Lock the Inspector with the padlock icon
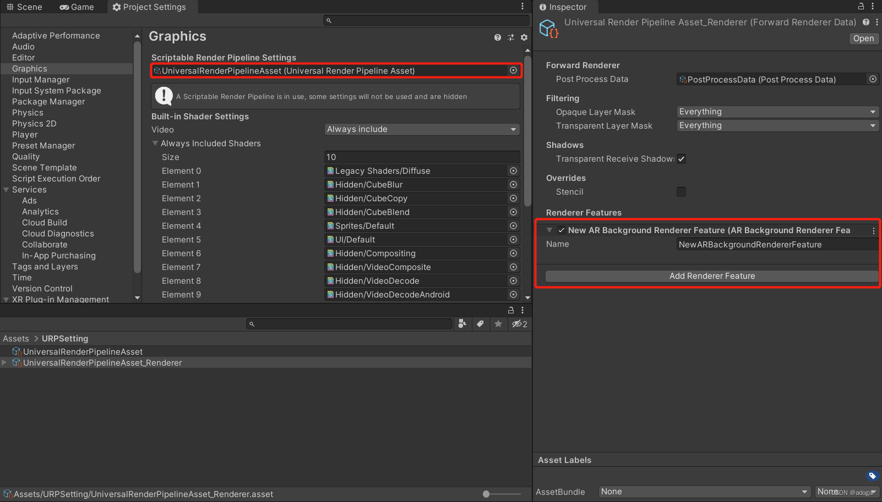This screenshot has height=502, width=882. pyautogui.click(x=860, y=6)
